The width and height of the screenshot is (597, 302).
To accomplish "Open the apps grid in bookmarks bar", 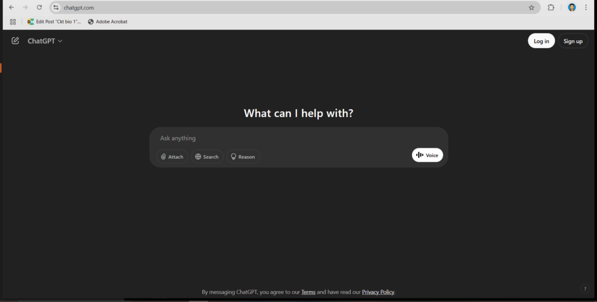I will pos(13,22).
